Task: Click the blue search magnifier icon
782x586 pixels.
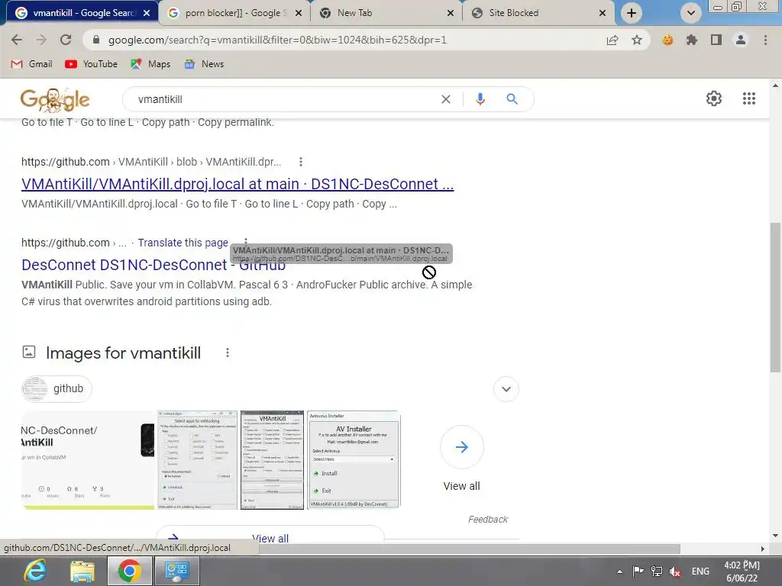Action: tap(512, 99)
